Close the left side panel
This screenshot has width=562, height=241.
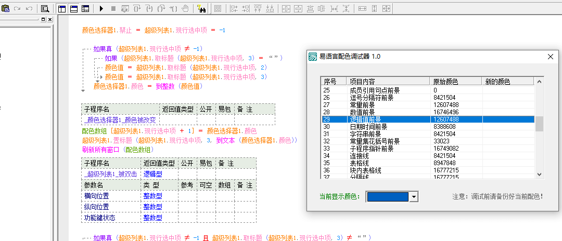(x=50, y=20)
